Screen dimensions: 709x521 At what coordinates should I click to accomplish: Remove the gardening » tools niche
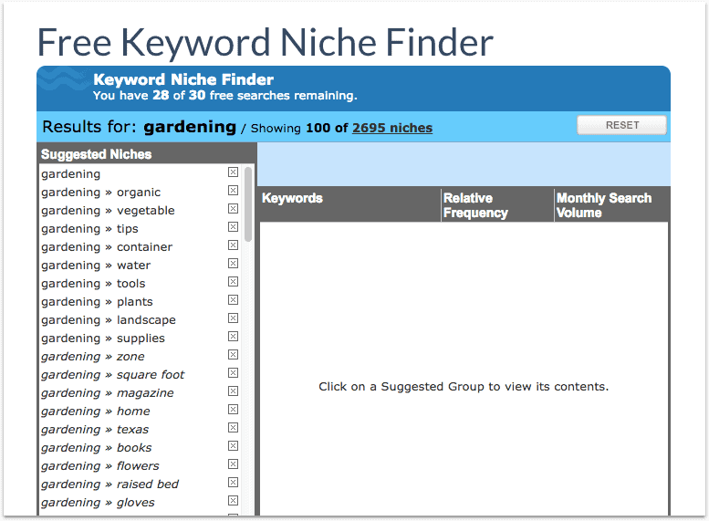[x=233, y=282]
